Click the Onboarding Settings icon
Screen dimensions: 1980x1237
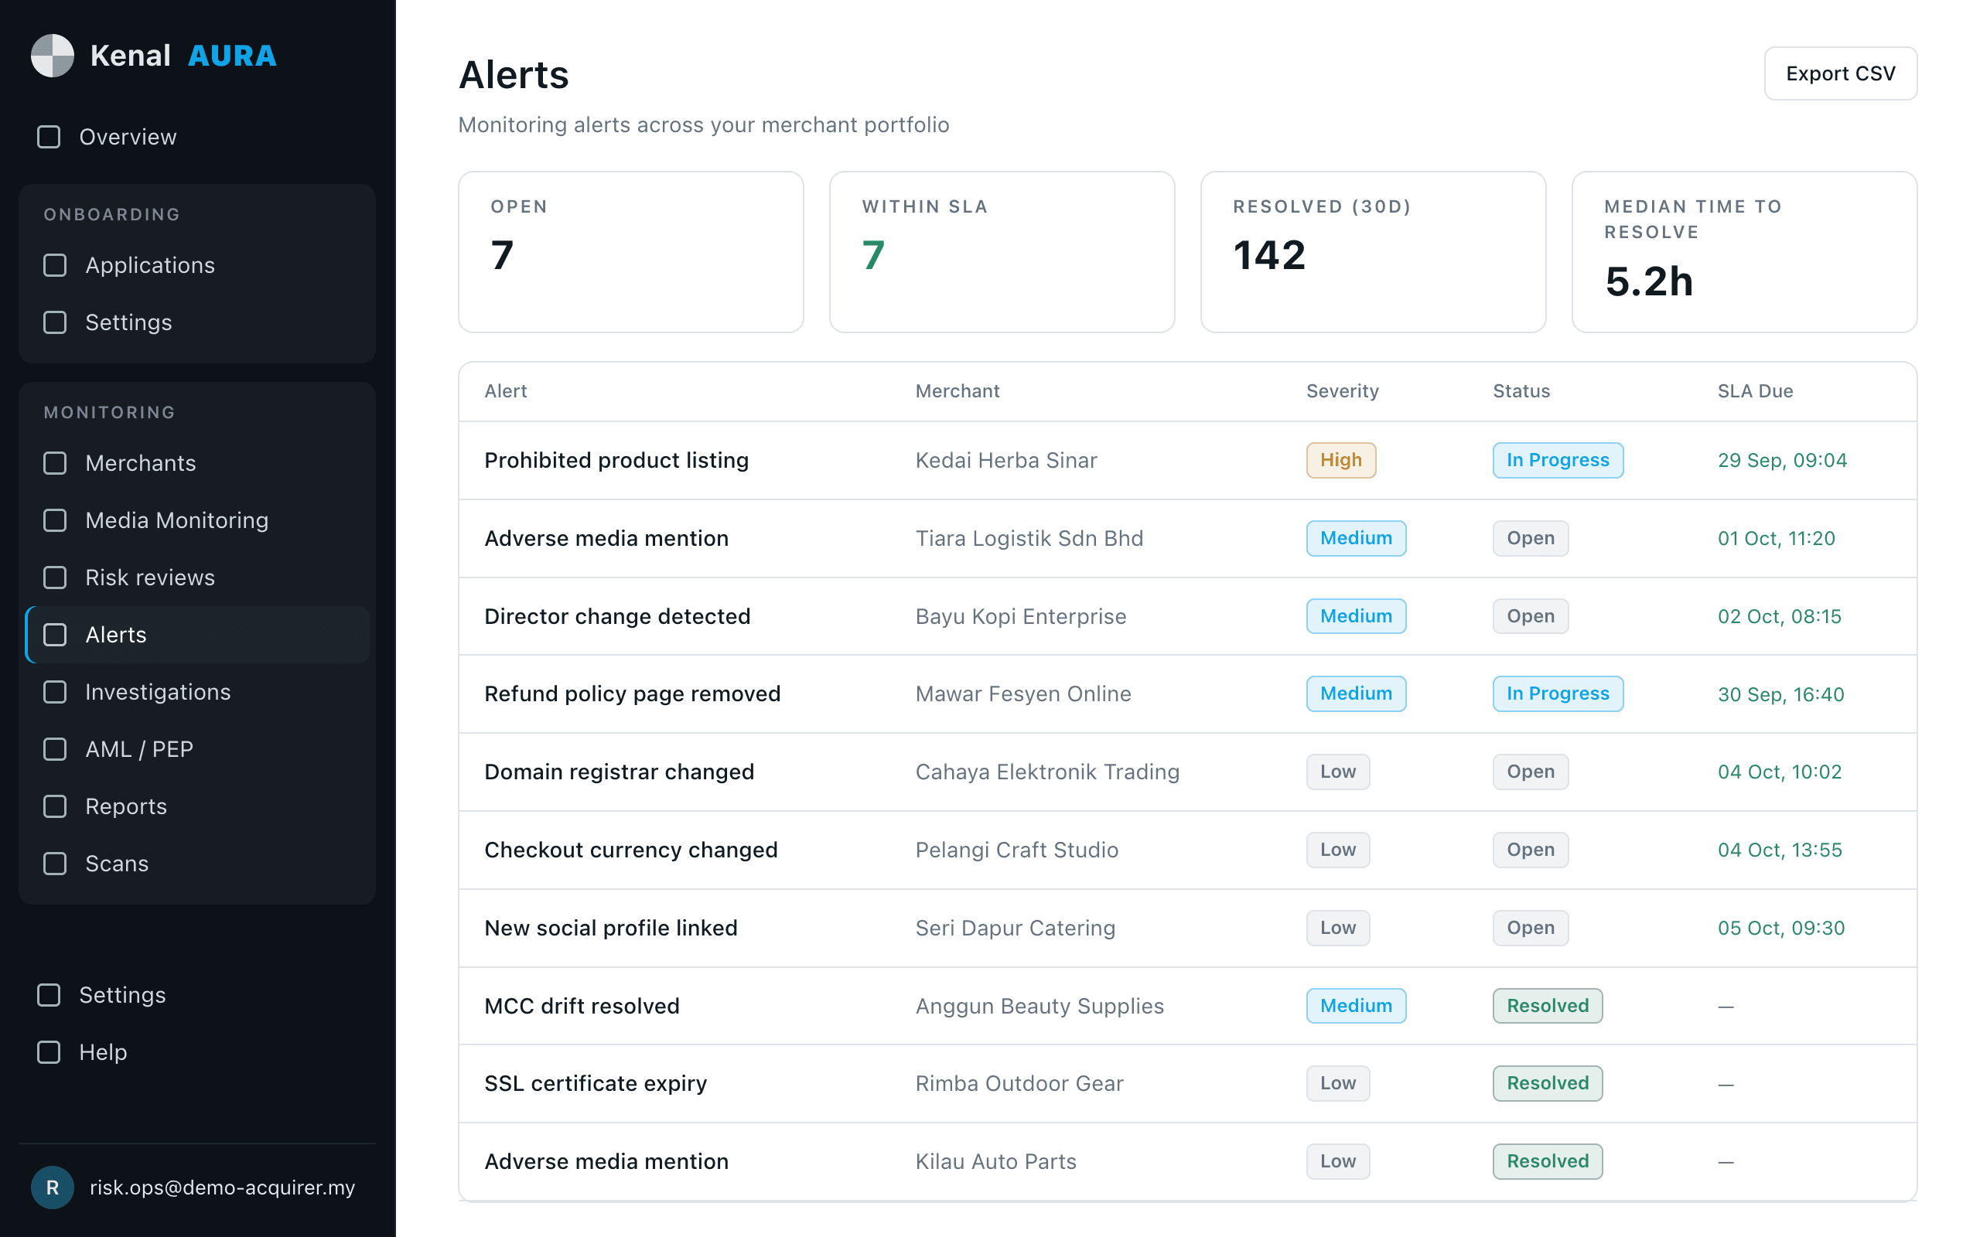pyautogui.click(x=55, y=322)
